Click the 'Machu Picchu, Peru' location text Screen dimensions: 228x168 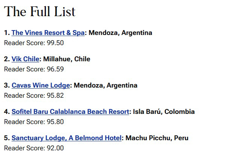pyautogui.click(x=157, y=138)
